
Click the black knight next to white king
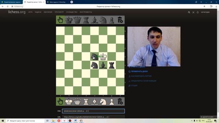click(94, 56)
